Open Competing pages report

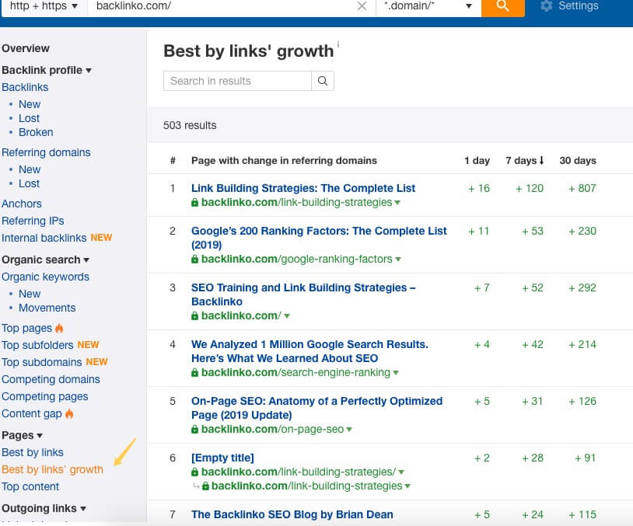tap(45, 396)
